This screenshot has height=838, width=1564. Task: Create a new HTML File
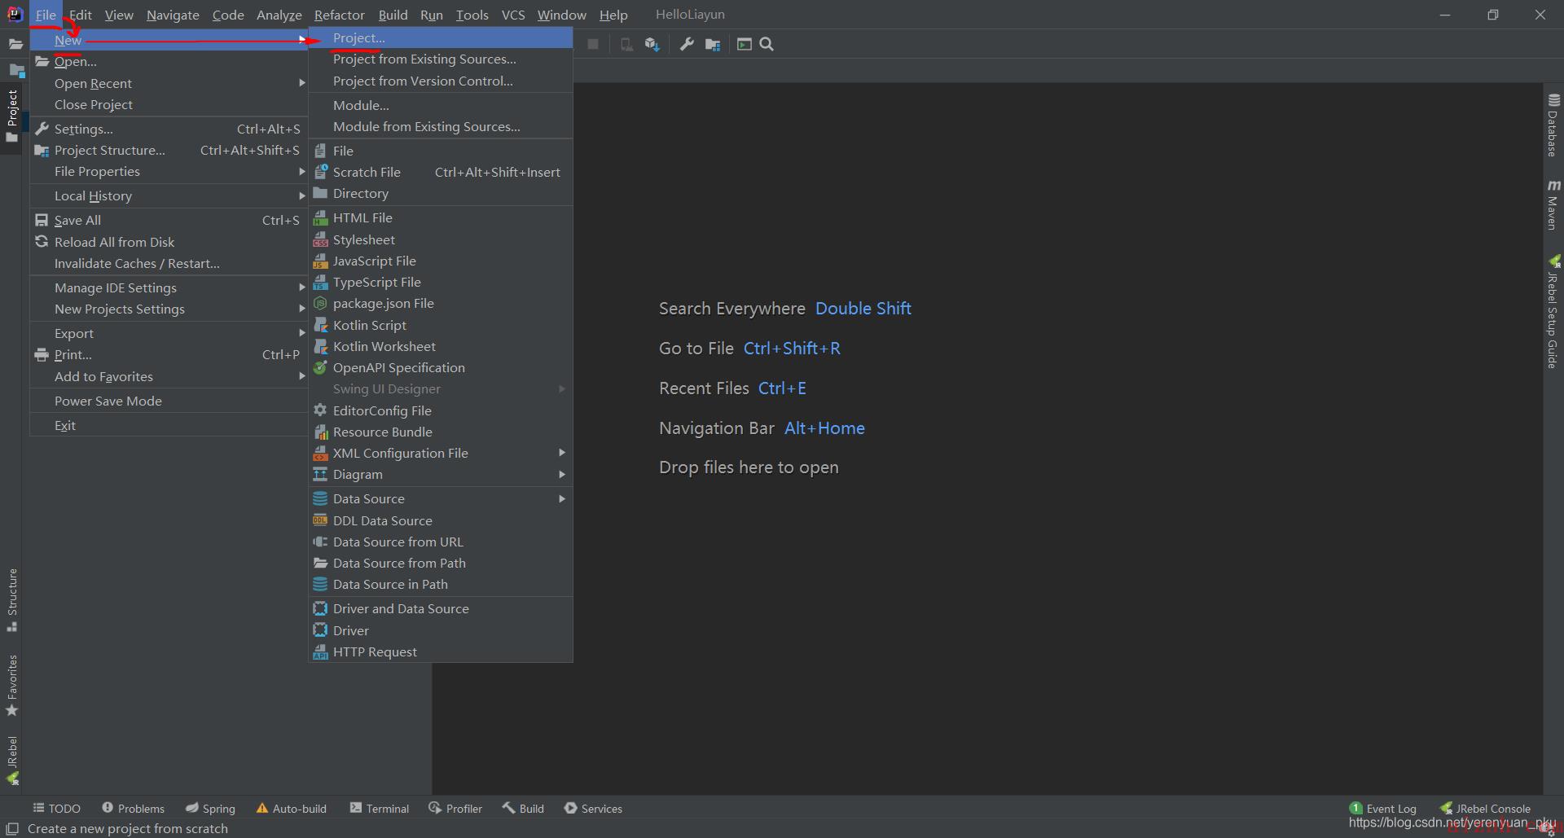coord(441,217)
